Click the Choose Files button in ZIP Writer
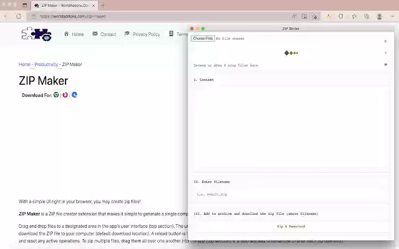399x249 pixels. pos(203,39)
